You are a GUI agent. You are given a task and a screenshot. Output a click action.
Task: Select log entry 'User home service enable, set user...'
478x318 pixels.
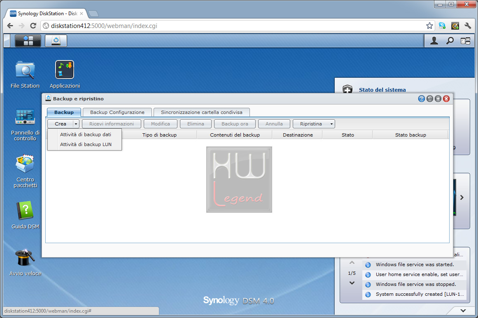click(414, 274)
